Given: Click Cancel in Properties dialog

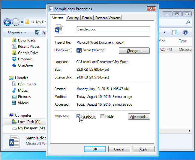Looking at the screenshot, I should tap(119, 149).
